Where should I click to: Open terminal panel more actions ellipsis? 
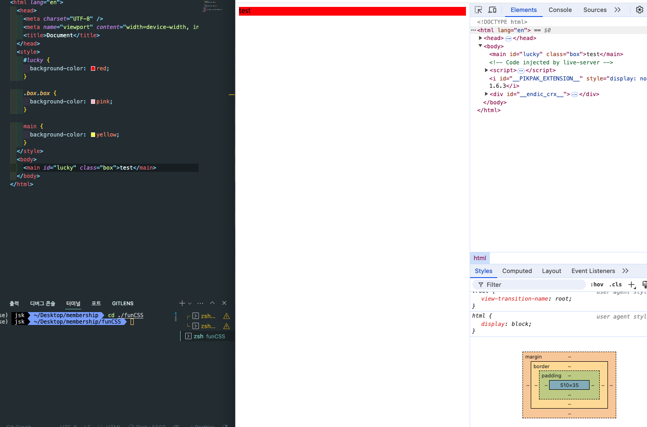pos(200,303)
